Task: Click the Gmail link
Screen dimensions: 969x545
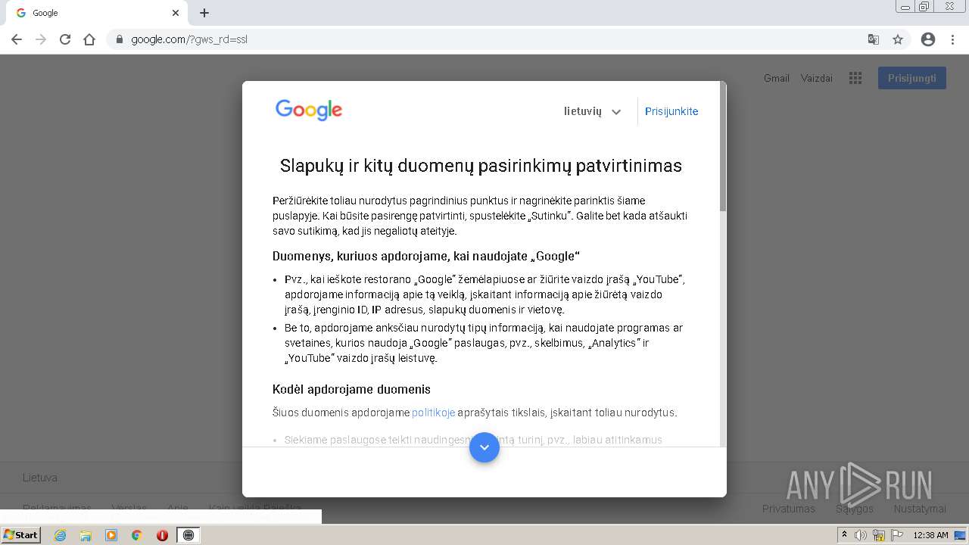Action: [x=777, y=78]
